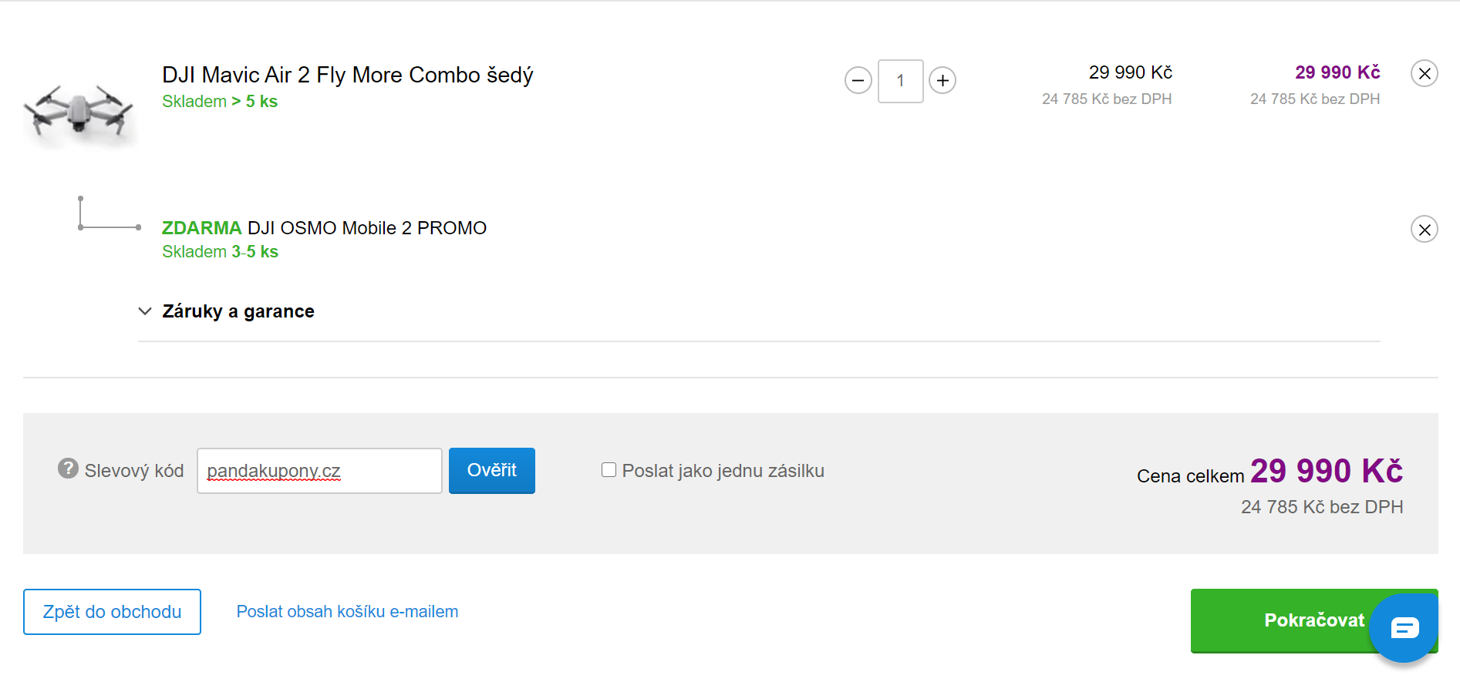The height and width of the screenshot is (682, 1460).
Task: Increase drone quantity with plus button
Action: [942, 80]
